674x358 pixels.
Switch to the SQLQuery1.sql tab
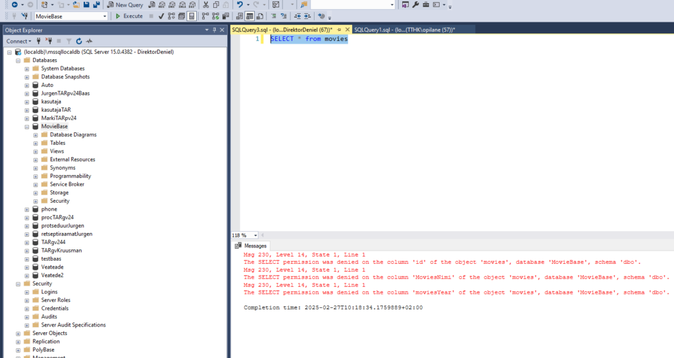click(403, 30)
